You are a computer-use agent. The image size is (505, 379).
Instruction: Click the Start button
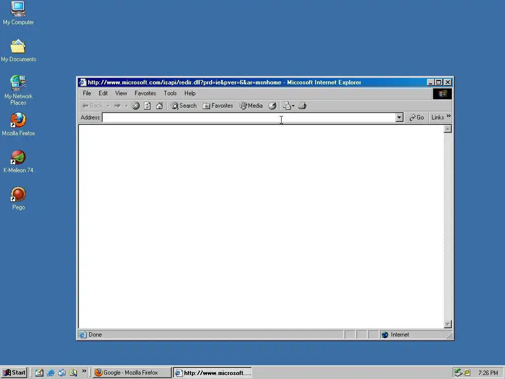tap(14, 373)
